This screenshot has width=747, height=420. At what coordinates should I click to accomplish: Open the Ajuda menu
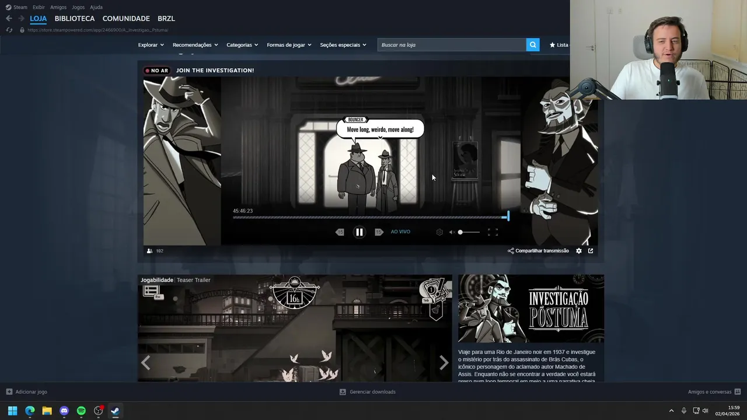[x=96, y=7]
